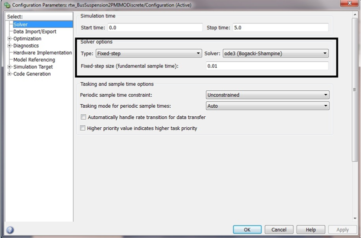Click the help question mark icon
The width and height of the screenshot is (361, 238).
(10, 230)
